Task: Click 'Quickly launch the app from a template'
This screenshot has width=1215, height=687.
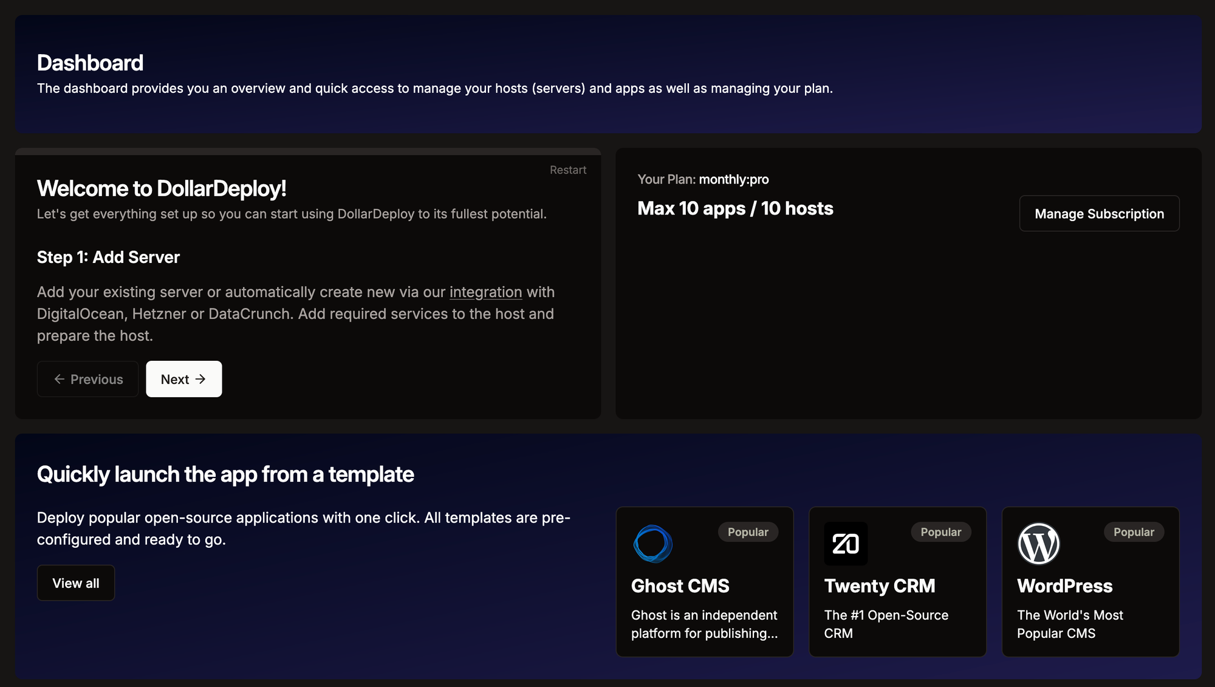Action: point(225,474)
